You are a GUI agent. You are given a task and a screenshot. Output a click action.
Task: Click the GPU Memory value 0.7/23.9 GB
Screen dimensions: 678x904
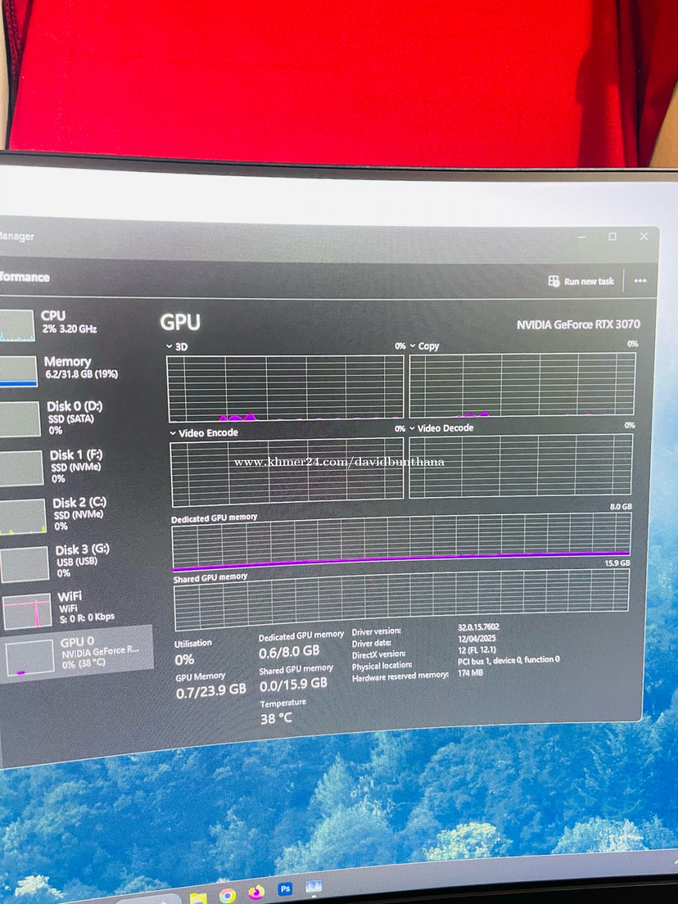pyautogui.click(x=211, y=691)
